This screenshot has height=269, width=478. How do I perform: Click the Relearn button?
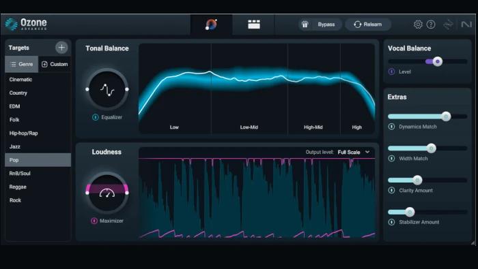click(368, 25)
